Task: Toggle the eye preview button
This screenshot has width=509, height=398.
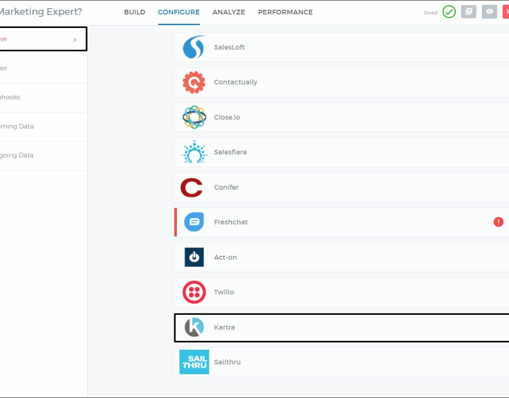Action: tap(489, 12)
